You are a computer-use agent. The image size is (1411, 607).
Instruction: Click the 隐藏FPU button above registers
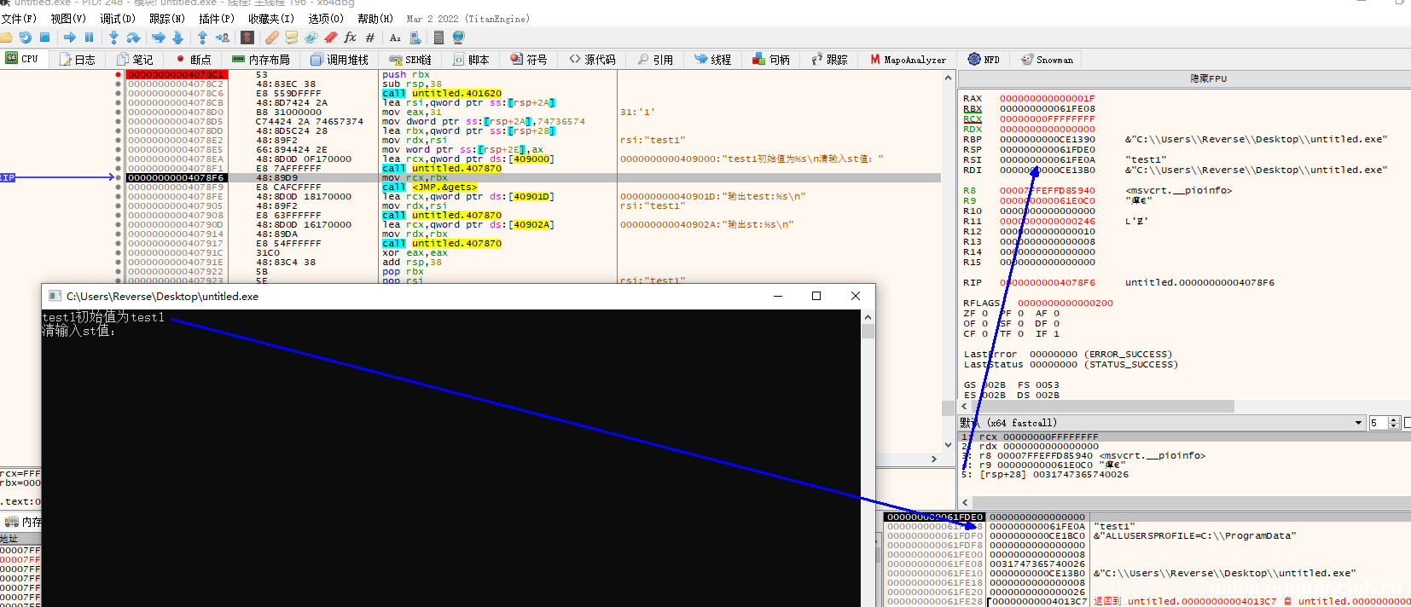click(x=1208, y=78)
